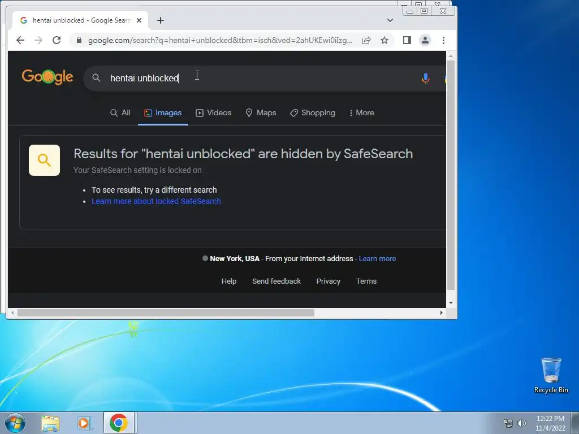Reload the current Google page

coord(57,40)
